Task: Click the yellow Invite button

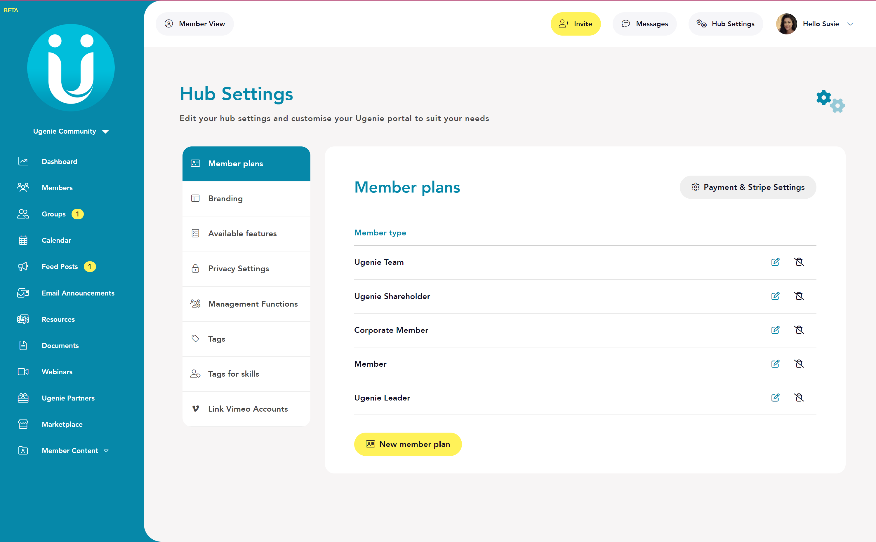Action: point(576,24)
